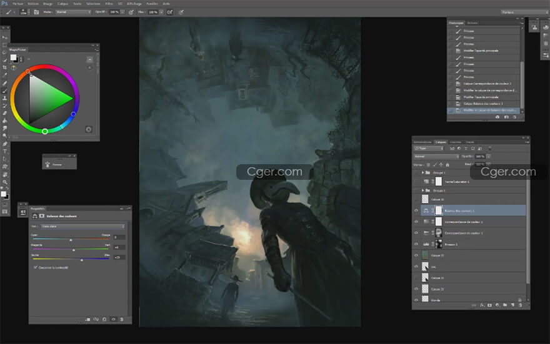Hide the Balance des couleurs 1 layer

416,210
